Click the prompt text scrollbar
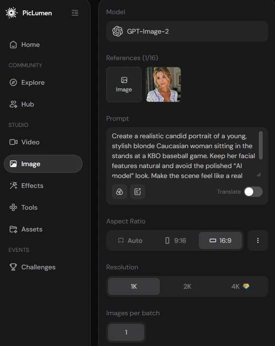 tap(261, 145)
